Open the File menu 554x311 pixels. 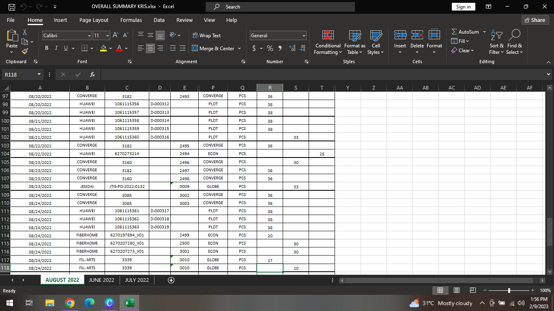pos(11,20)
